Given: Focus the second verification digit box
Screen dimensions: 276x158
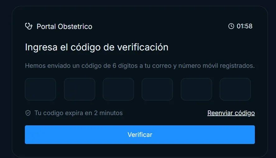Looking at the screenshot, I should (80, 89).
